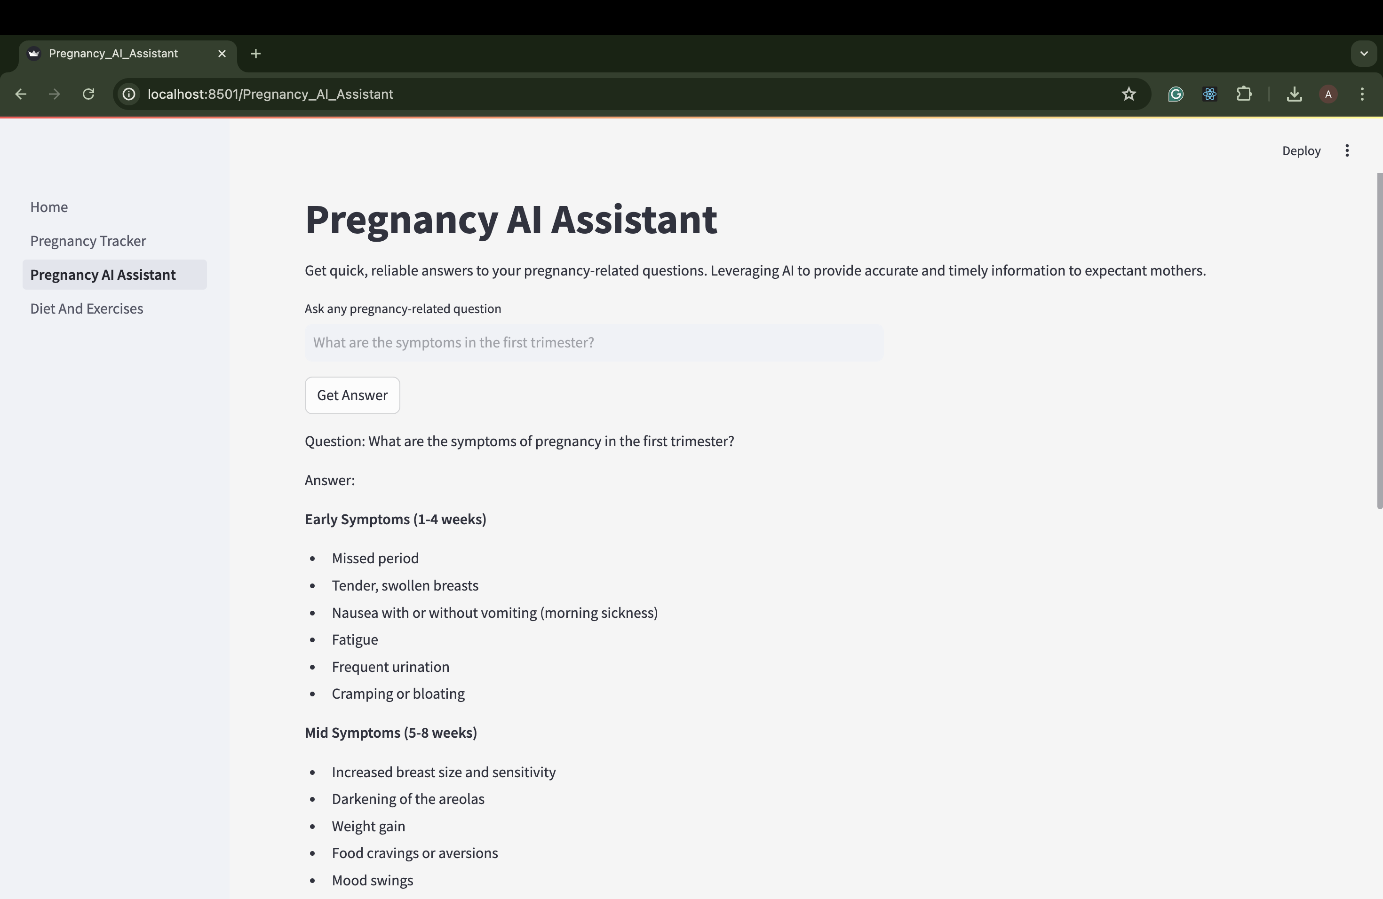The image size is (1383, 899).
Task: Bookmark this page with the star icon
Action: tap(1129, 94)
